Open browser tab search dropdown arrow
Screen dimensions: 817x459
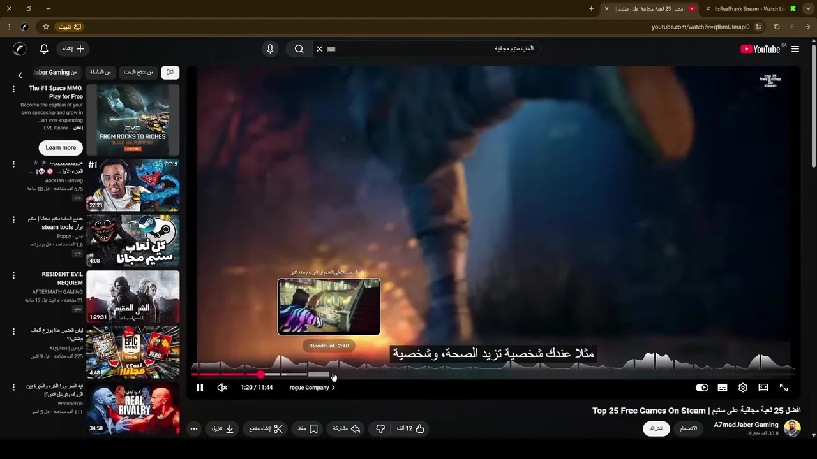(808, 9)
